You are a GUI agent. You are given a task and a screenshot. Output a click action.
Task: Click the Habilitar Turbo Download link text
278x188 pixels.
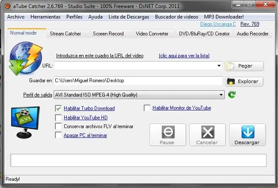89,108
